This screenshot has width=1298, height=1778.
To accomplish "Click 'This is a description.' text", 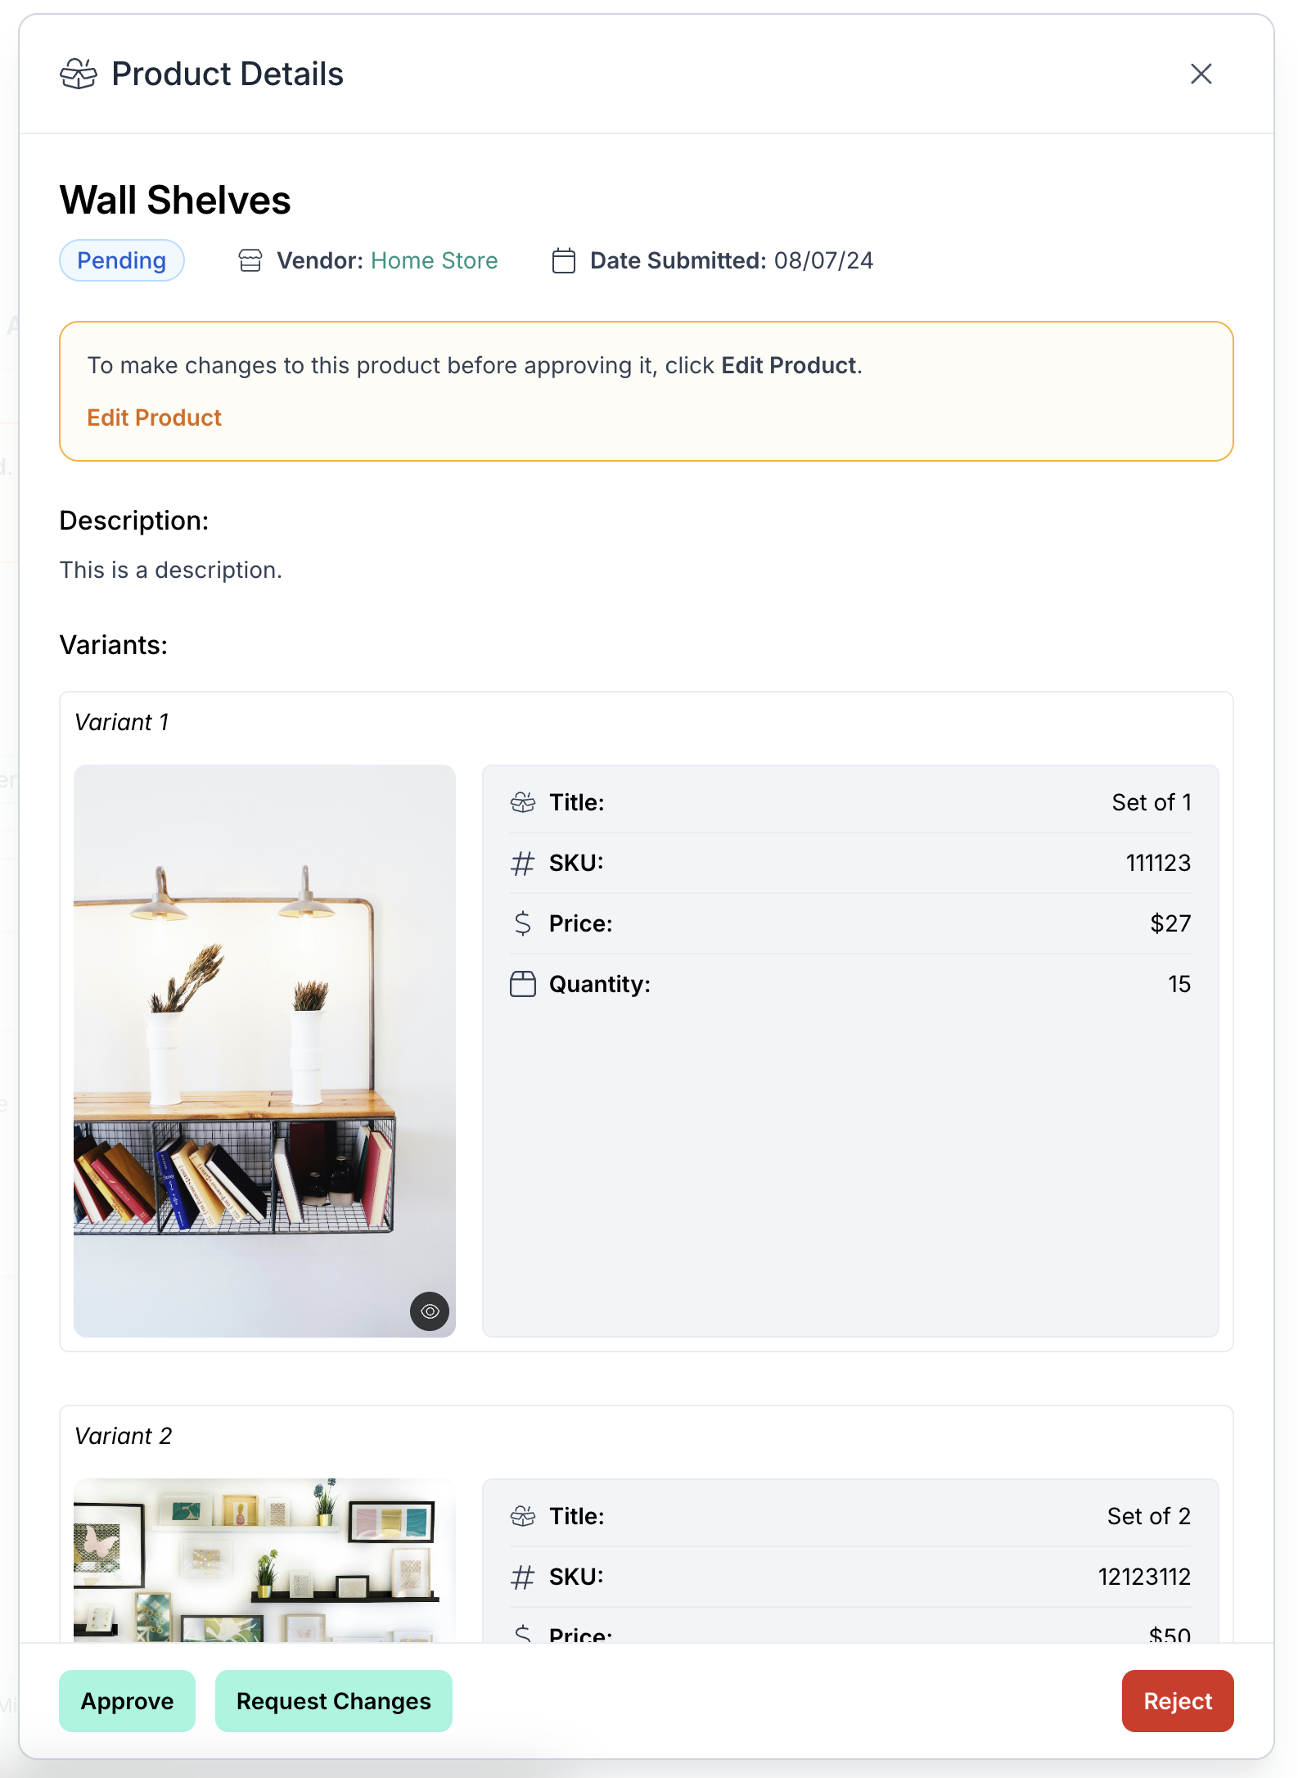I will (171, 570).
